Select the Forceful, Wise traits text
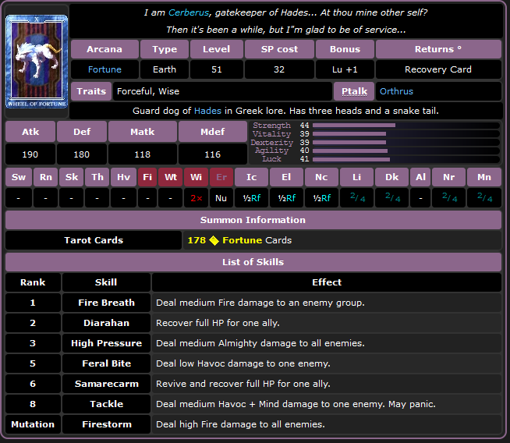The width and height of the screenshot is (510, 443). coord(148,91)
